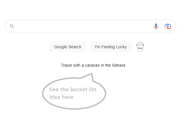Activate search by voice
188x117 pixels.
(156, 26)
